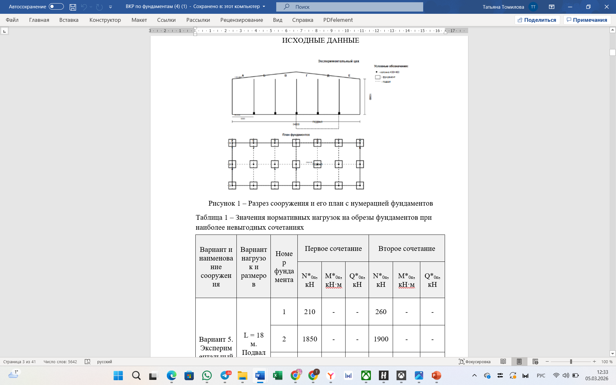Click the Save floppy disk icon
The image size is (616, 385).
(x=73, y=7)
